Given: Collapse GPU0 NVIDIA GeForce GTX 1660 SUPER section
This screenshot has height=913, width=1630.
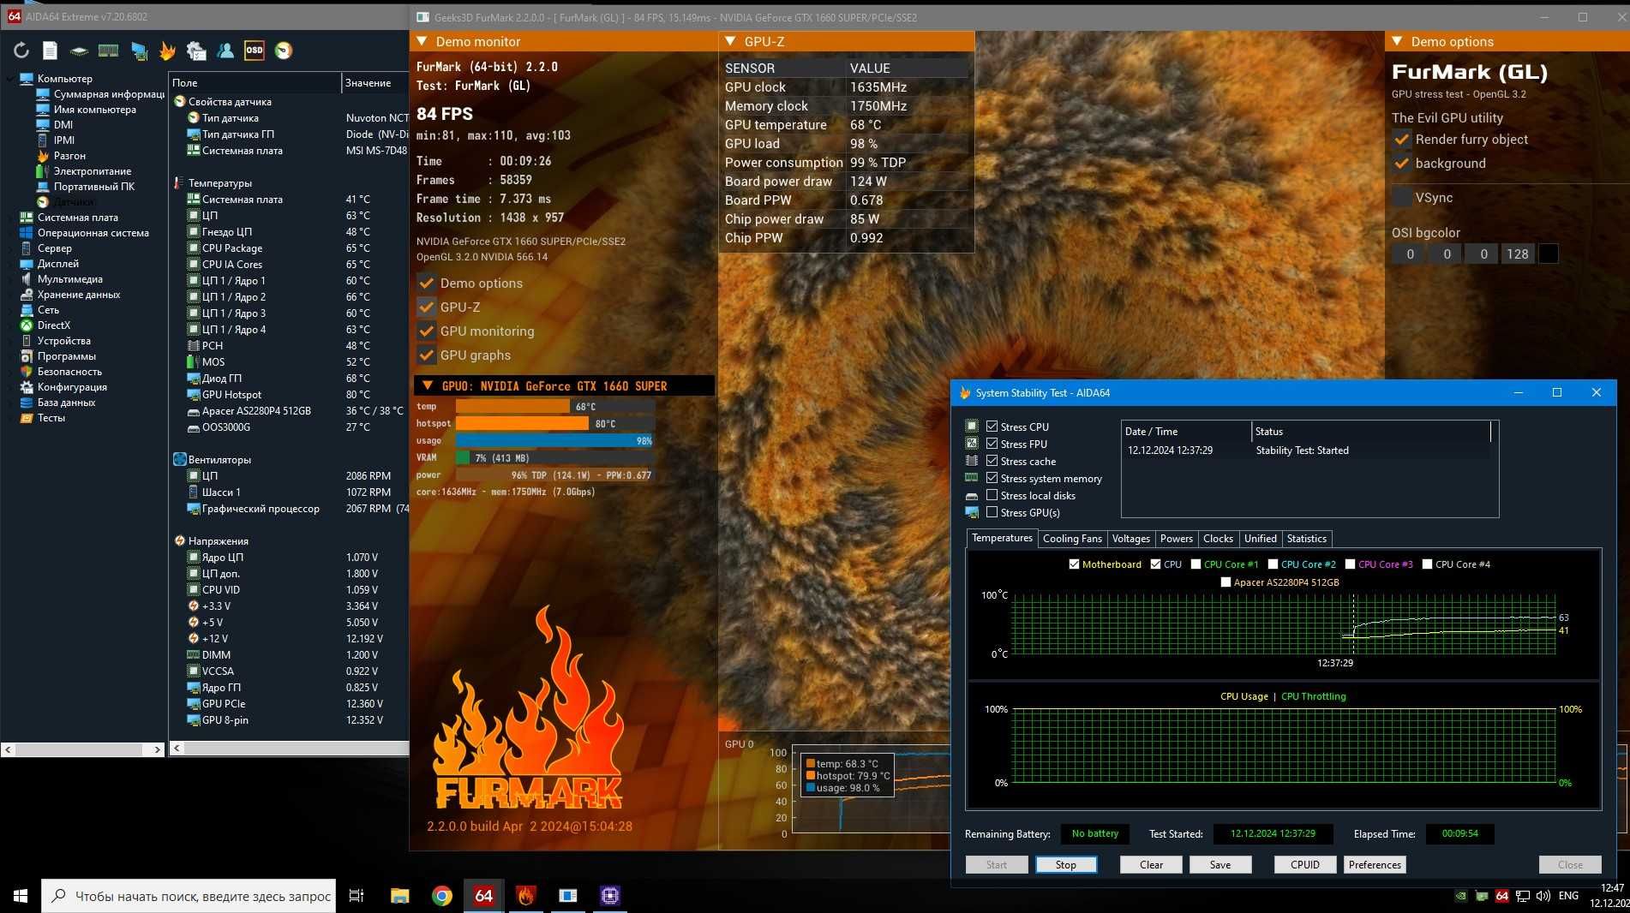Looking at the screenshot, I should pos(427,386).
